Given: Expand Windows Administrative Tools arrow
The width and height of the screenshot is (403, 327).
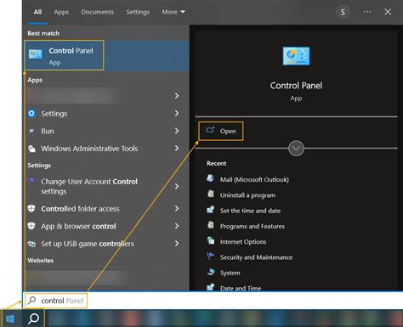Looking at the screenshot, I should coord(177,149).
